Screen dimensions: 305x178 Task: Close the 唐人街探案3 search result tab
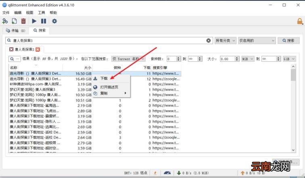pos(38,49)
